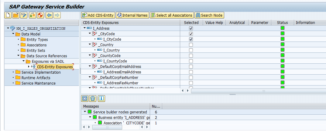Collapse the I_Address entity node

pyautogui.click(x=85, y=28)
